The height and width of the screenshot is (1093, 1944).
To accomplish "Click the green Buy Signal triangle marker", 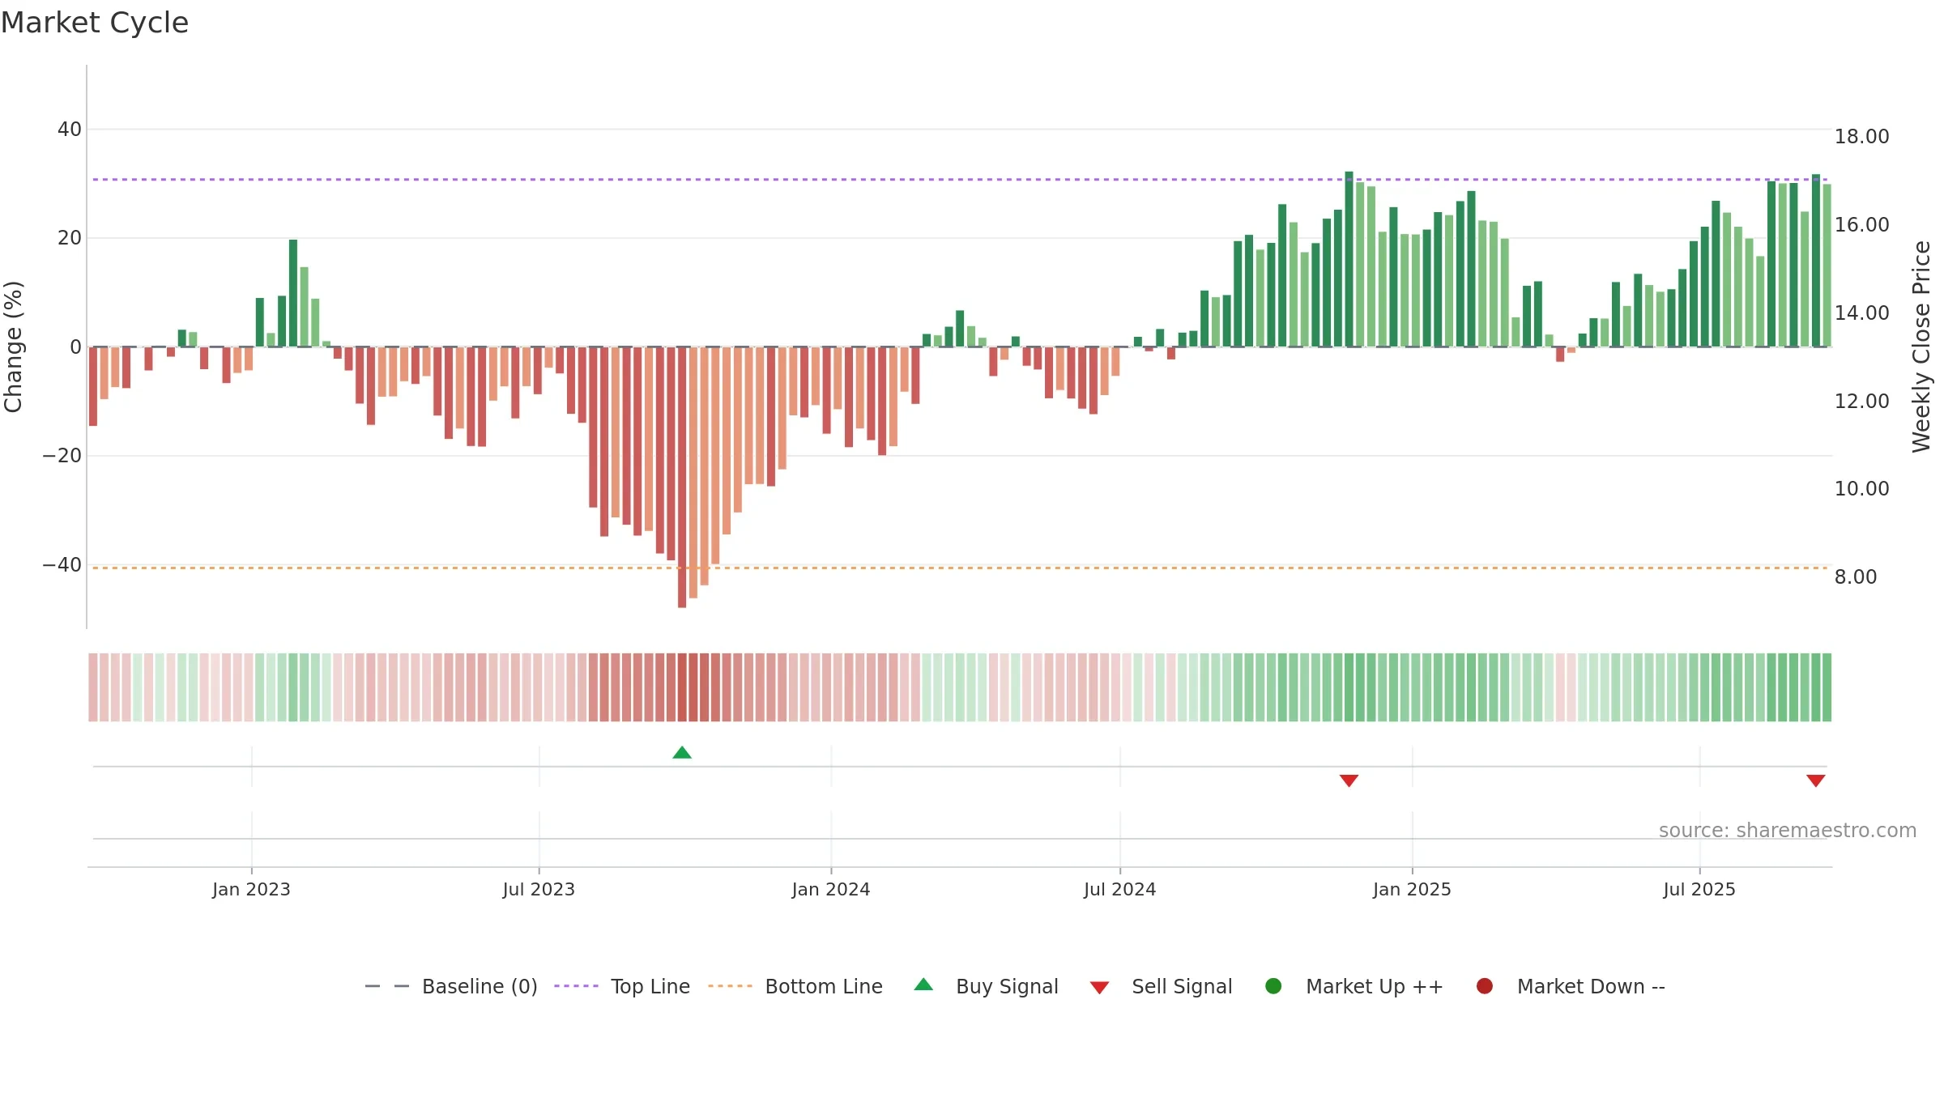I will (682, 752).
